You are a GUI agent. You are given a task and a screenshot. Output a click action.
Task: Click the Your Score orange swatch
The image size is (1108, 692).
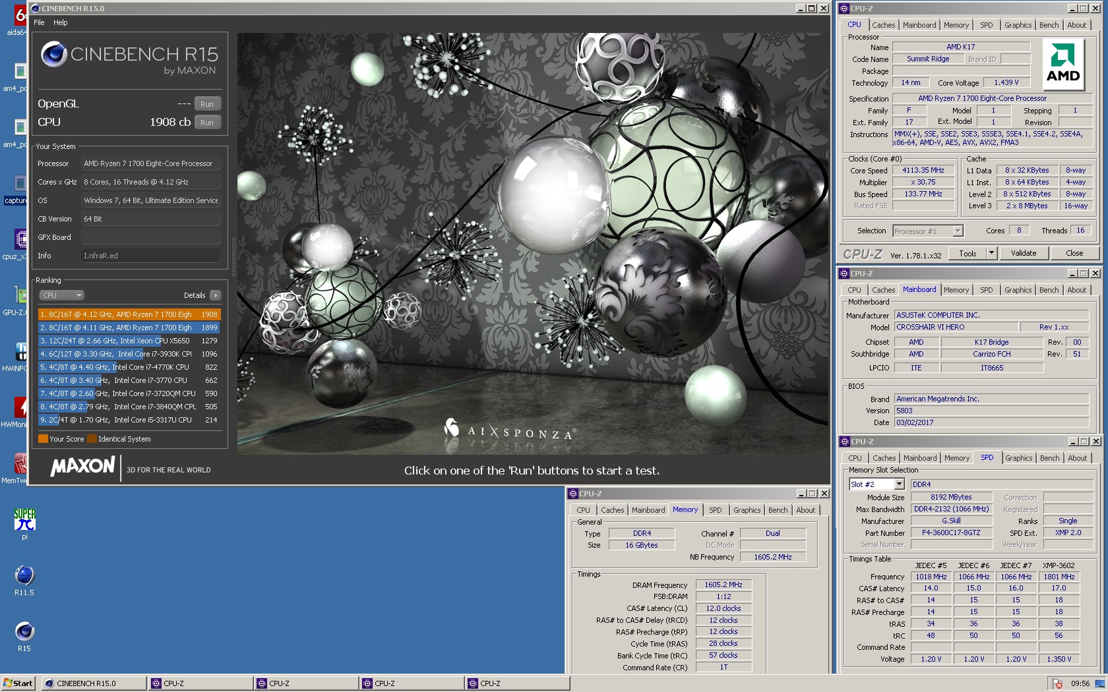click(43, 439)
